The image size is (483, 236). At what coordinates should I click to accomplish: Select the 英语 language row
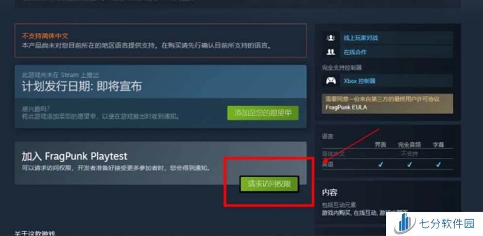click(387, 165)
